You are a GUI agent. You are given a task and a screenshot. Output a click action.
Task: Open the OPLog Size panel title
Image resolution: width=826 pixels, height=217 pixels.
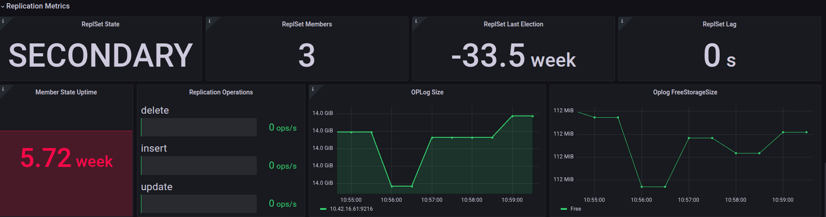(427, 92)
